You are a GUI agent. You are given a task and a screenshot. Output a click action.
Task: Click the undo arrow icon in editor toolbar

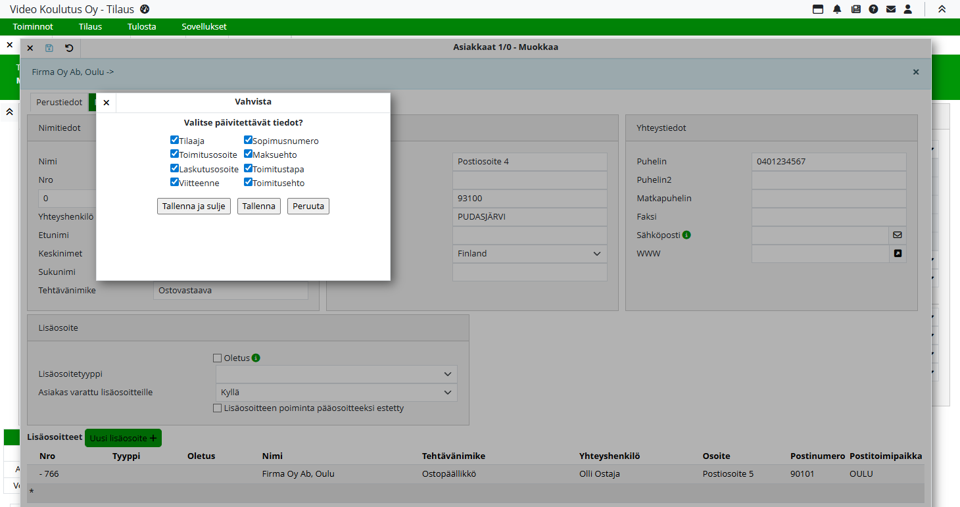69,48
